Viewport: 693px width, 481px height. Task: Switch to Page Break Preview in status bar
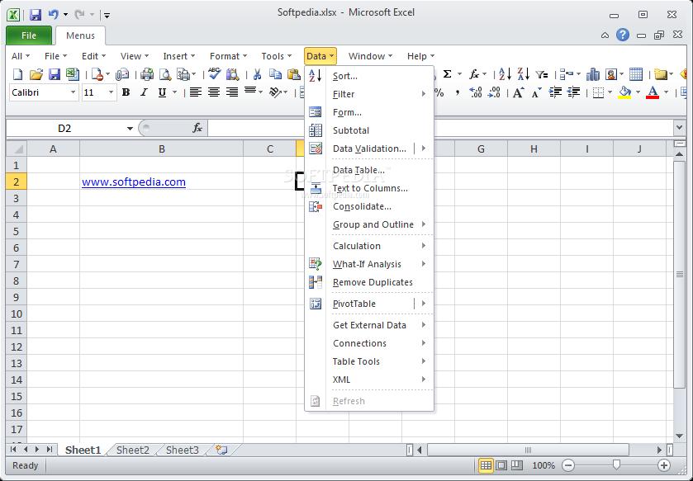[517, 465]
